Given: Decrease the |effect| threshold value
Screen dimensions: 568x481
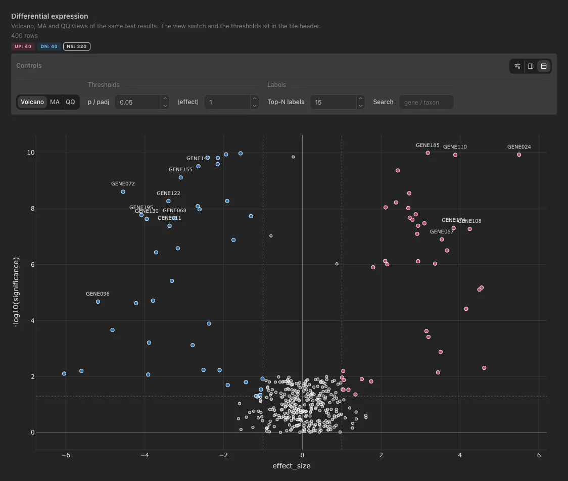Looking at the screenshot, I should (255, 106).
